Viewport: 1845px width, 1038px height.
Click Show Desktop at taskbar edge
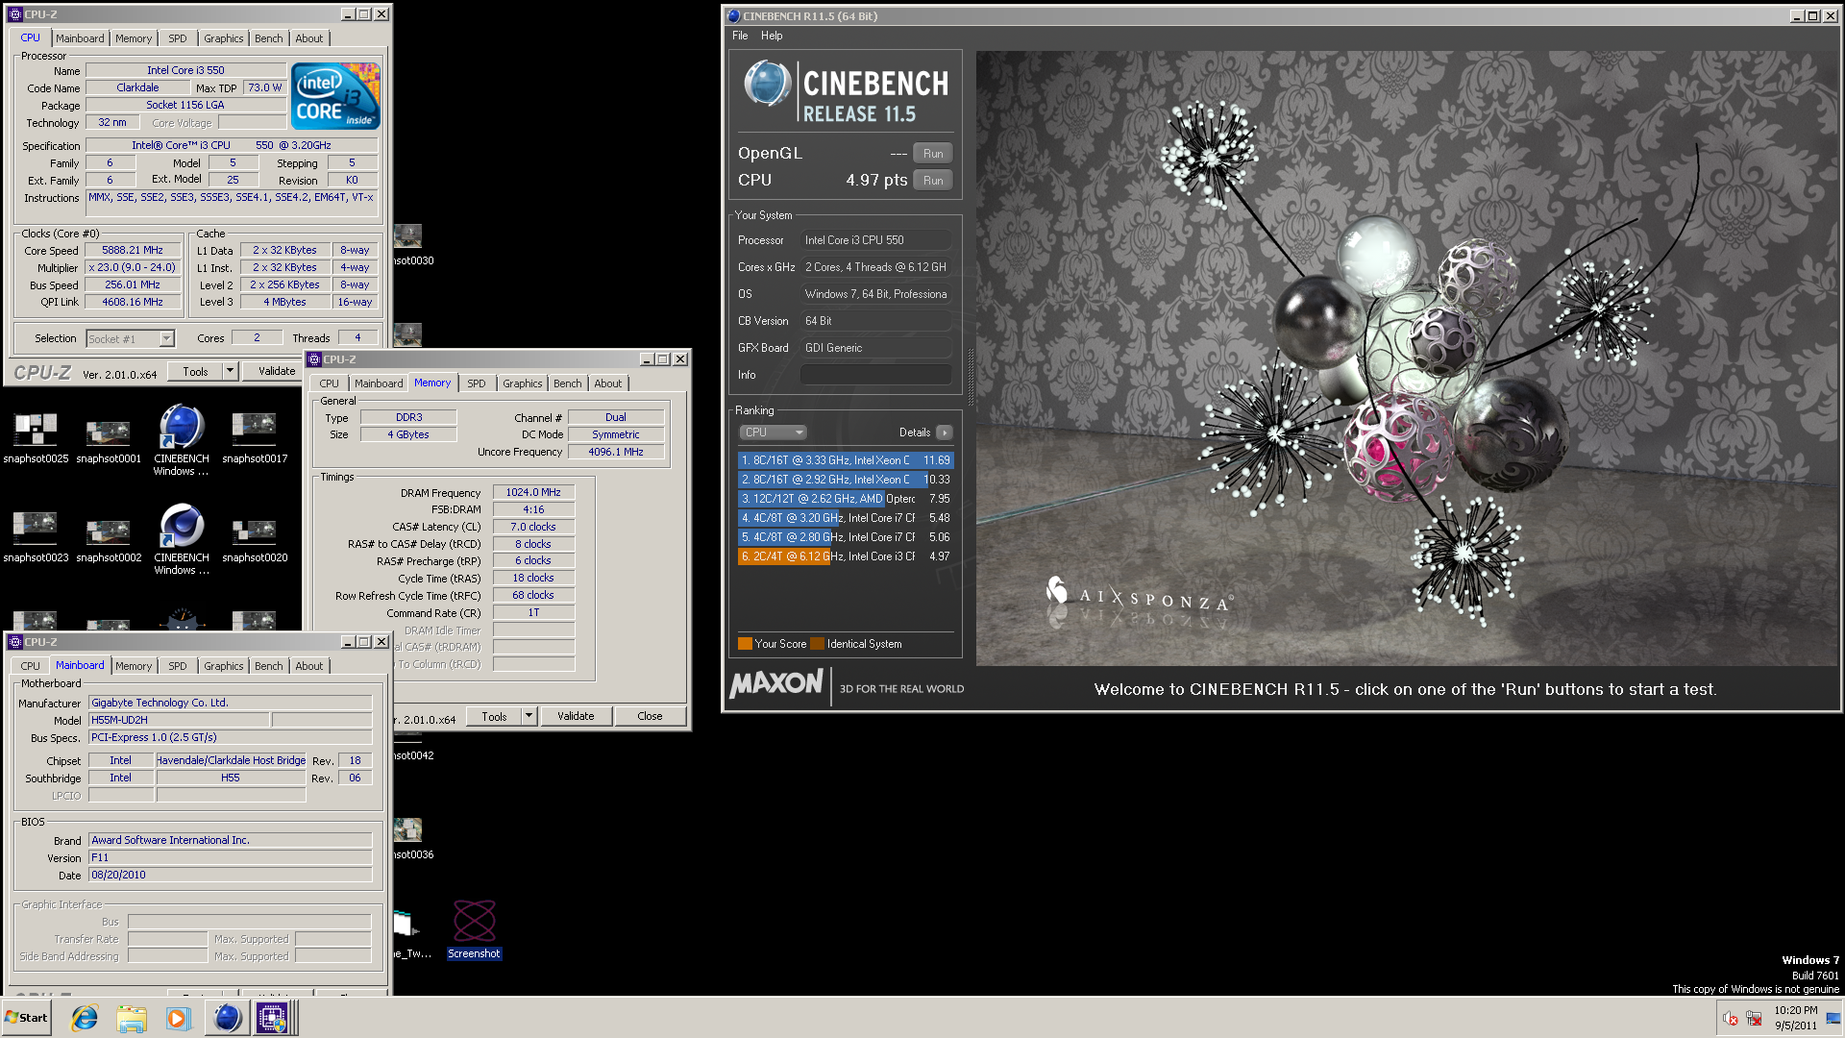(1834, 1018)
